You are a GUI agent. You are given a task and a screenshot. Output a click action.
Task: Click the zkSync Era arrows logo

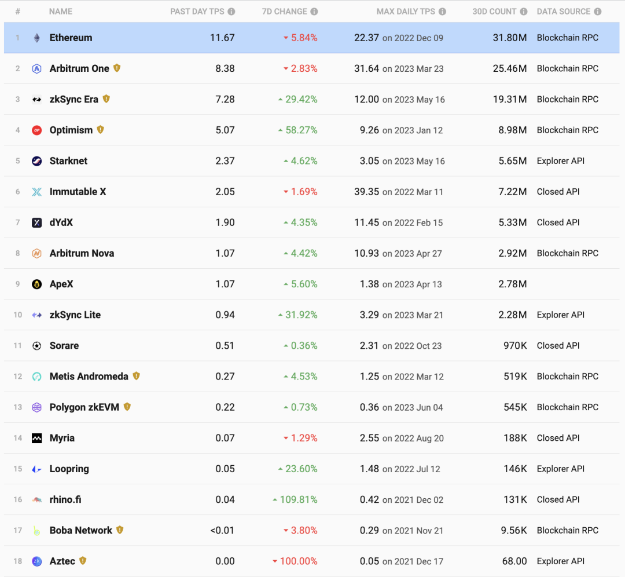tap(36, 99)
